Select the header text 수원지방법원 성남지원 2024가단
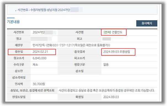This screenshot has width=167, height=106. point(50,10)
